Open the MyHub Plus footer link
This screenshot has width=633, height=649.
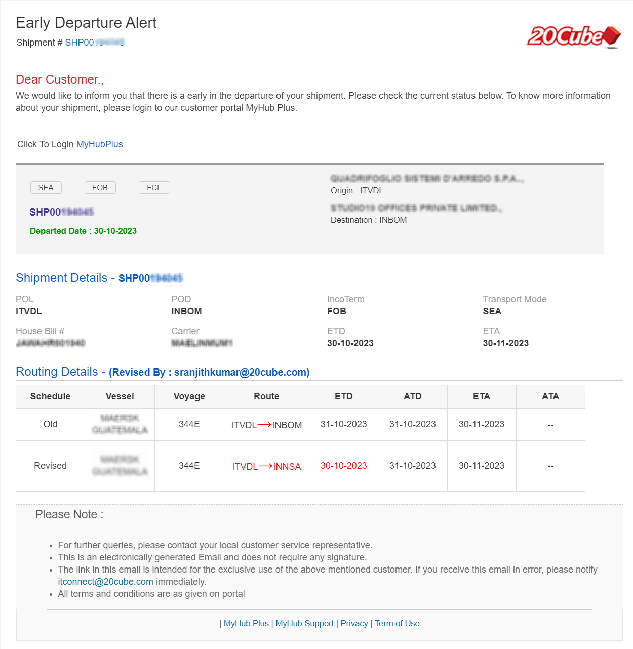(x=246, y=624)
